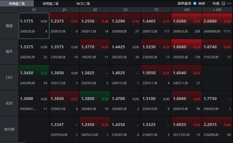Select the 估值 radio button
233x143 pixels.
click(x=209, y=4)
